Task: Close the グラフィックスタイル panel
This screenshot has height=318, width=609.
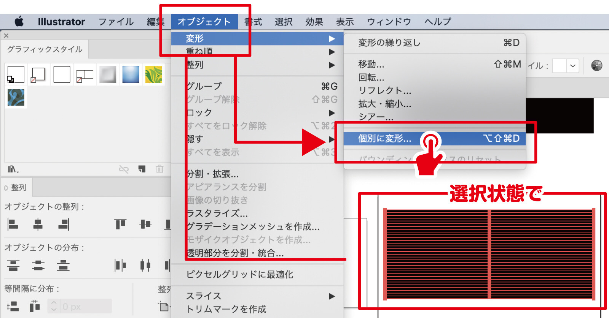Action: [x=6, y=35]
